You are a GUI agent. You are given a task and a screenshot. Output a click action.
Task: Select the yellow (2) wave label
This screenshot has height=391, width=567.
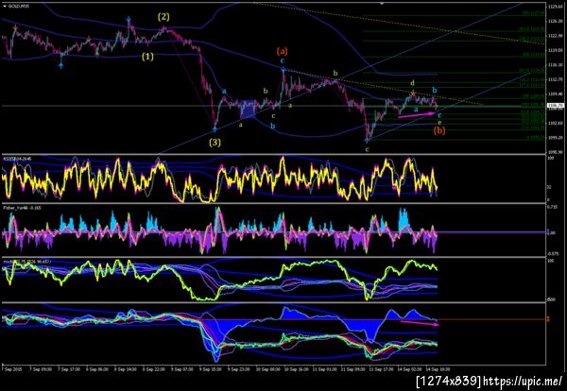click(x=163, y=17)
